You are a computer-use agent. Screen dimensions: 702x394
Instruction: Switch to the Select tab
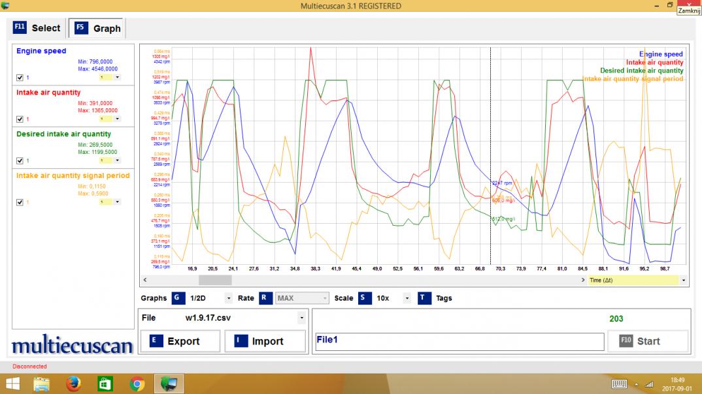(37, 28)
